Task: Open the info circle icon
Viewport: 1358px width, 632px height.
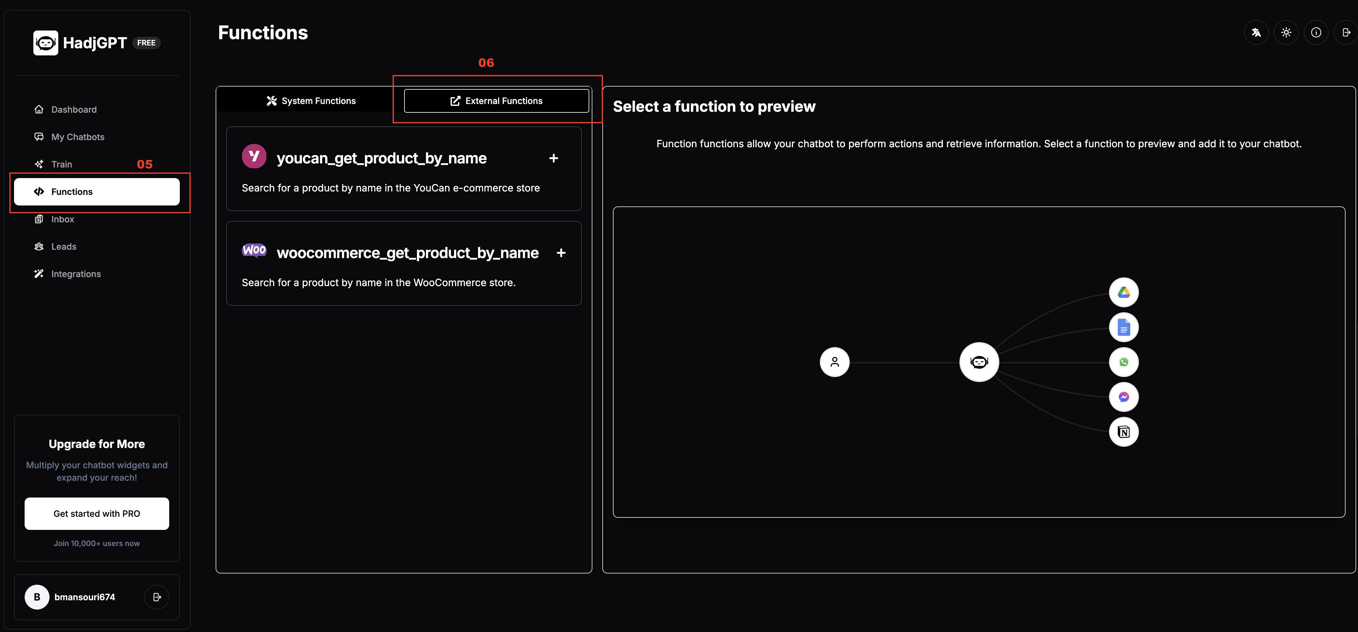Action: (1316, 33)
